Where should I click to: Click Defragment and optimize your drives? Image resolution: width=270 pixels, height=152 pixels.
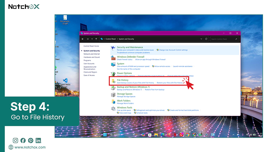[150, 110]
